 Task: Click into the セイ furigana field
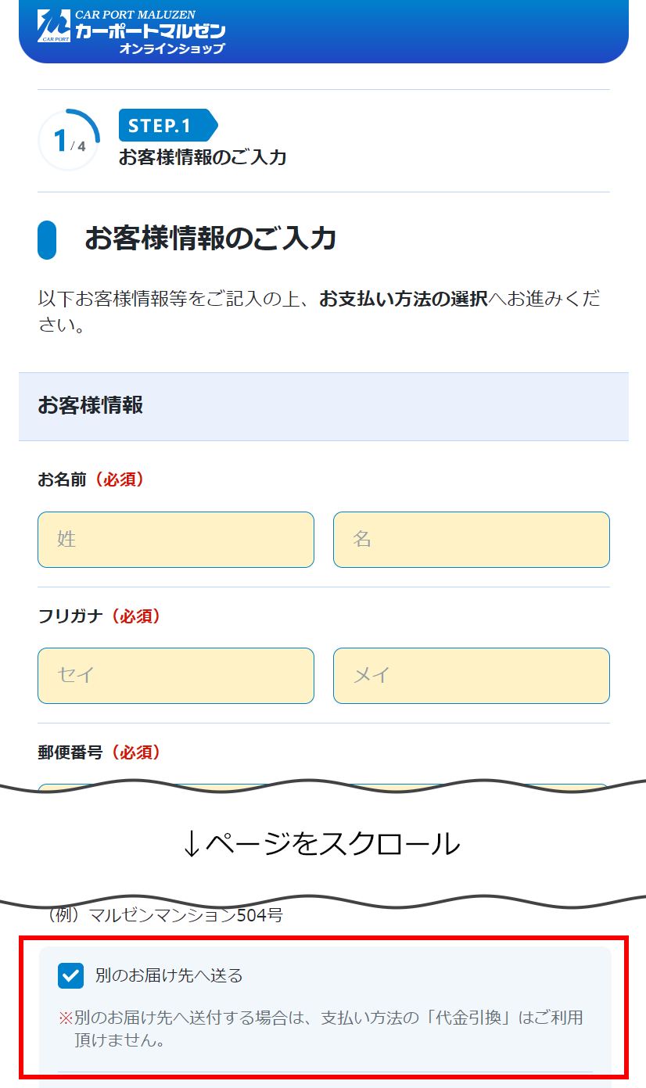[x=176, y=676]
